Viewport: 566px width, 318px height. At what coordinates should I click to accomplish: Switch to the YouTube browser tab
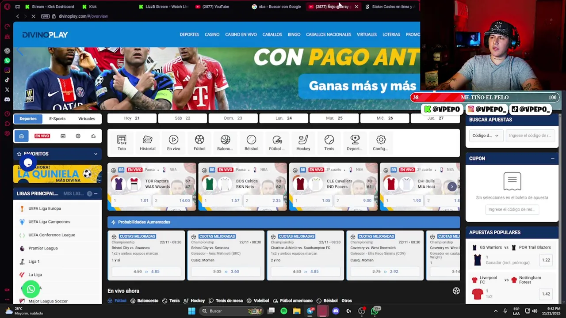[x=215, y=7]
